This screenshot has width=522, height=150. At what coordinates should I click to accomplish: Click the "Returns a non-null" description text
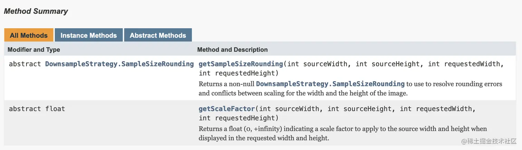pyautogui.click(x=226, y=84)
